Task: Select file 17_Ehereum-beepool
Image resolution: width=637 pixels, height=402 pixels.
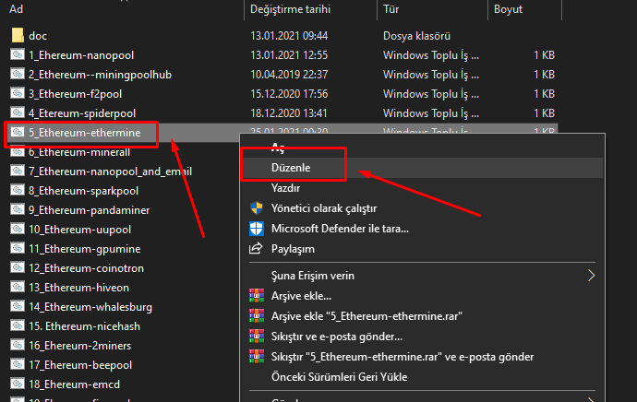Action: coord(80,365)
